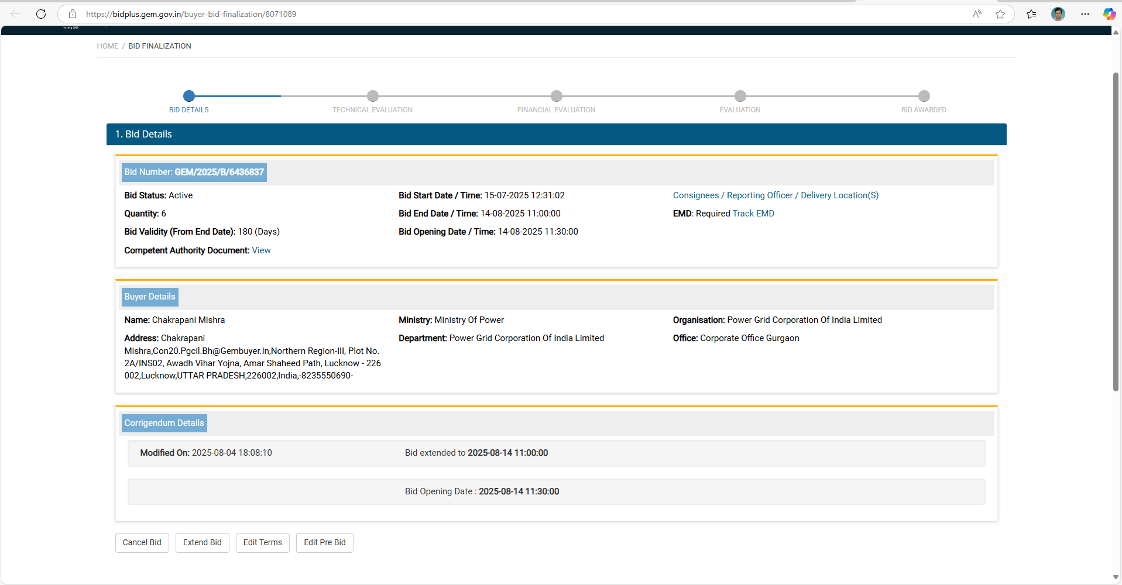Screen dimensions: 1122x585
Task: Click Organisation Power Grid Corporation text
Action: click(777, 320)
